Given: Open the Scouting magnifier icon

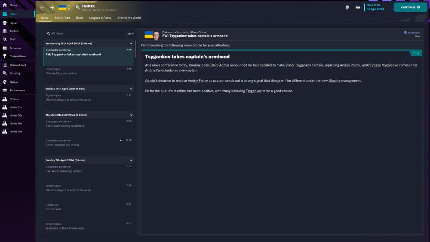Looking at the screenshot, I should (x=4, y=74).
